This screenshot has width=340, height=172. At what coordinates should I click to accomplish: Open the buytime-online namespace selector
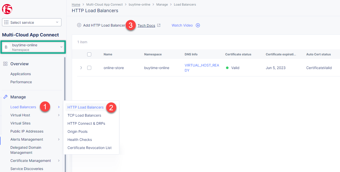point(33,47)
